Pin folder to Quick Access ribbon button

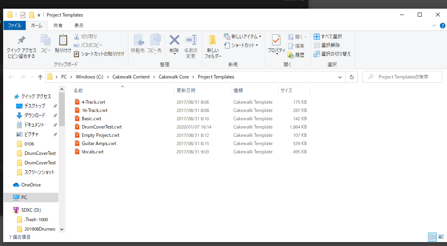pyautogui.click(x=22, y=47)
